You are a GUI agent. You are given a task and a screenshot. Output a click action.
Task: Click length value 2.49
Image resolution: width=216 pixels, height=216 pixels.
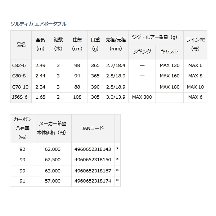tap(40, 65)
